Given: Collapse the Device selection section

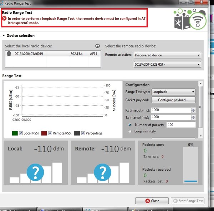Looking at the screenshot, I should click(x=4, y=36).
